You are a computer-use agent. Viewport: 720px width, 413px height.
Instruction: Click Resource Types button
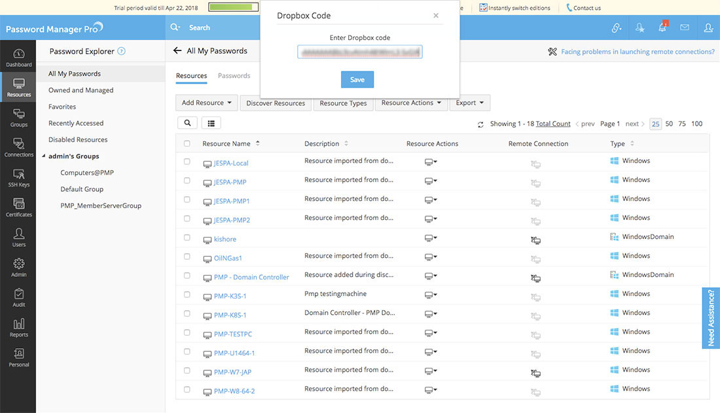343,103
